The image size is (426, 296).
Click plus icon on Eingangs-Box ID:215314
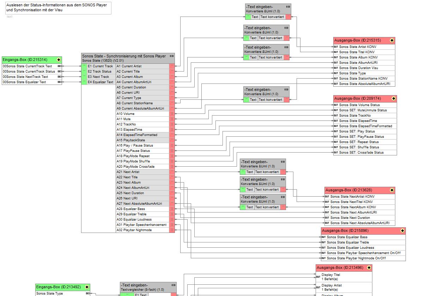click(59, 60)
